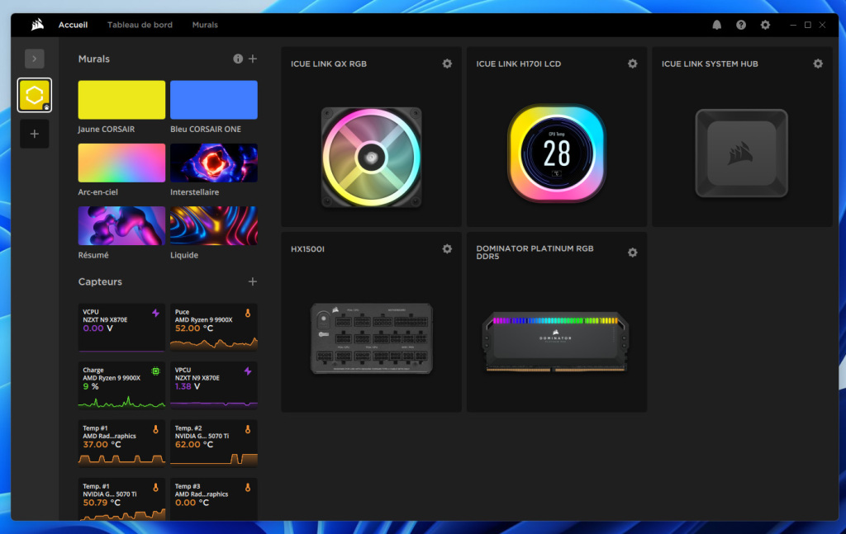Add a new mural with the plus button
Screen dimensions: 846x534
coord(253,59)
